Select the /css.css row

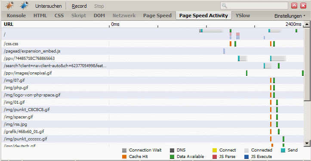click(x=152, y=44)
